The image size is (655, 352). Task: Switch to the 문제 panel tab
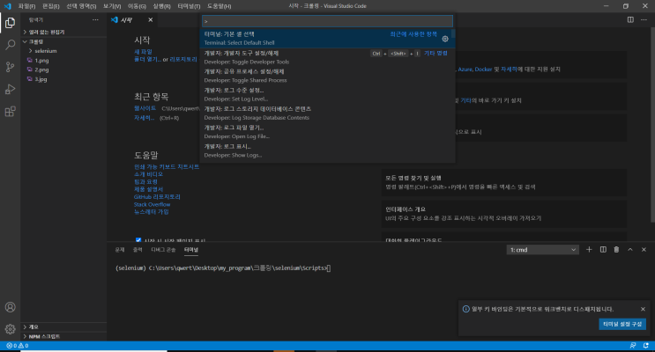pyautogui.click(x=120, y=249)
